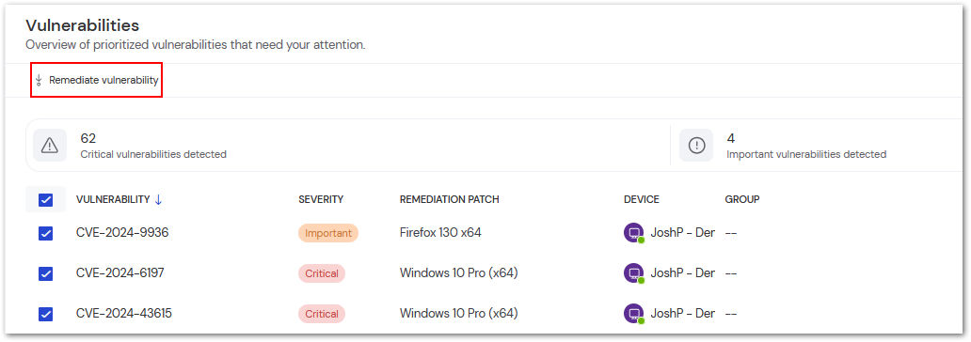The width and height of the screenshot is (971, 342).
Task: Open the CVE-2024-43615 vulnerability entry
Action: coord(124,314)
